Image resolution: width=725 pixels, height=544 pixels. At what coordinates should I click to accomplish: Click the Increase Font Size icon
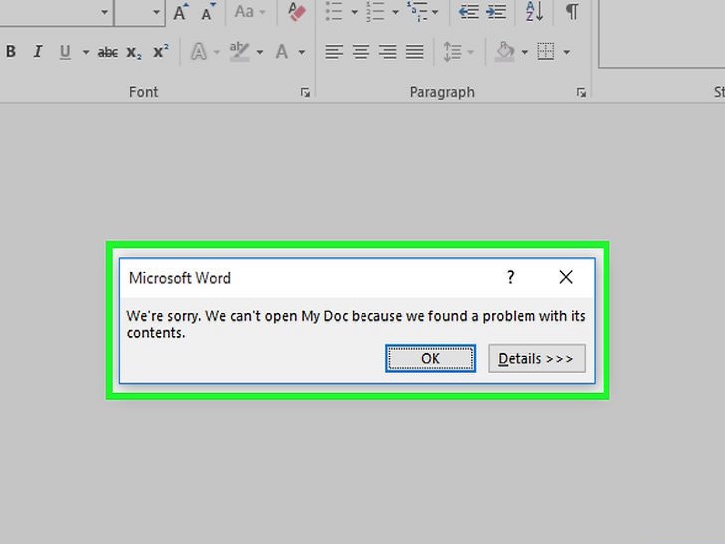[181, 12]
